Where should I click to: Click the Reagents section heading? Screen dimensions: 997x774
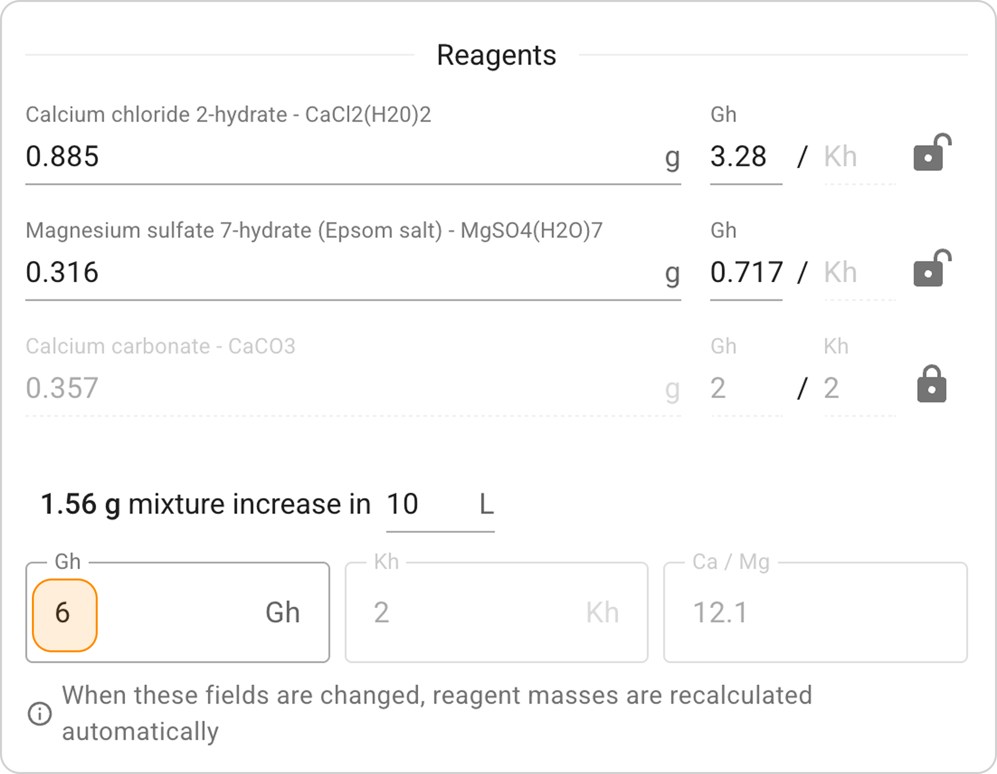coord(496,55)
